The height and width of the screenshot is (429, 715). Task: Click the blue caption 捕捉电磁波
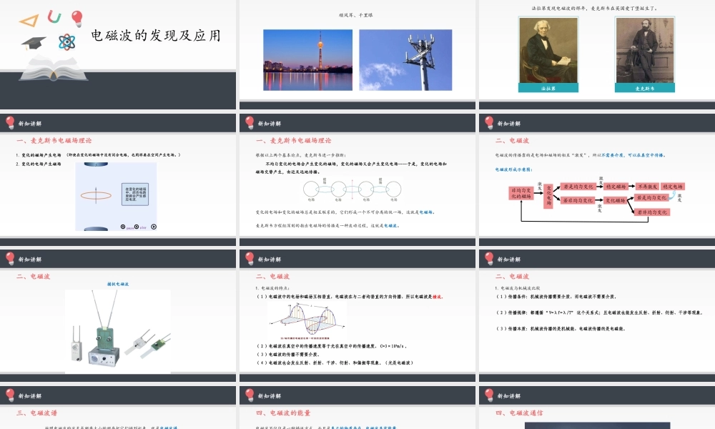pyautogui.click(x=118, y=284)
